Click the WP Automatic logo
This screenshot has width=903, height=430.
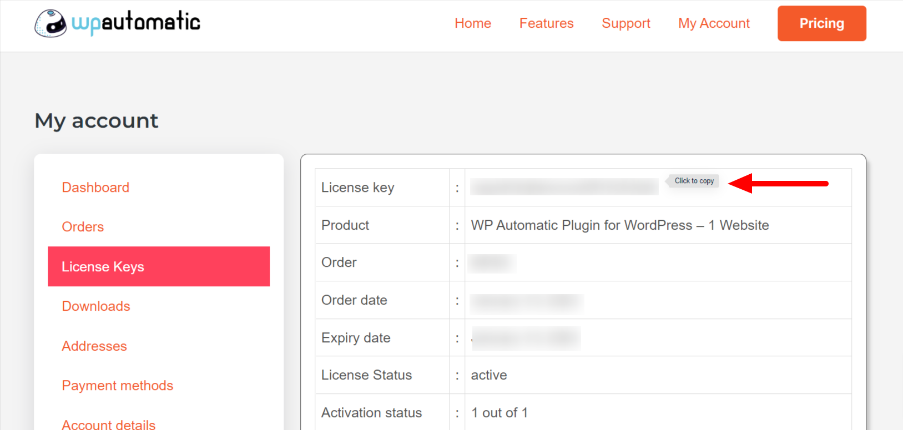click(x=117, y=23)
